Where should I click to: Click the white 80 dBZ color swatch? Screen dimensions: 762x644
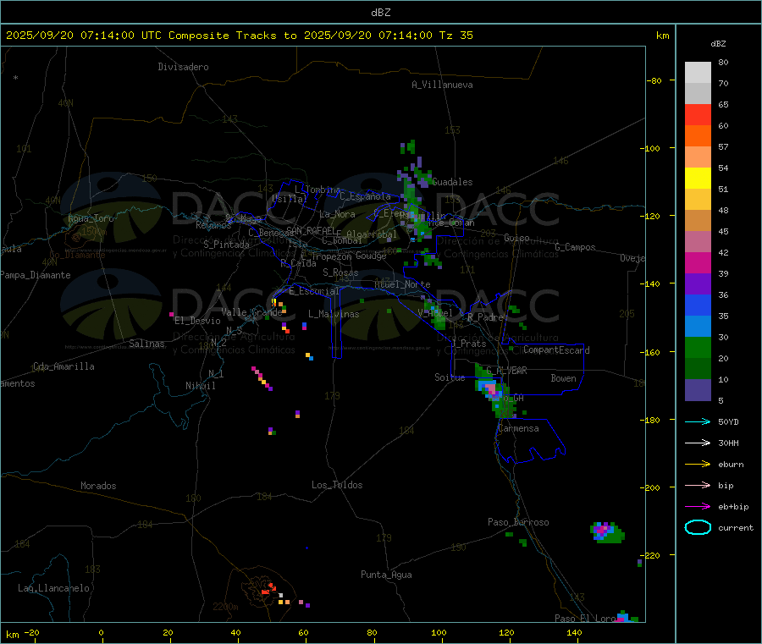click(698, 73)
